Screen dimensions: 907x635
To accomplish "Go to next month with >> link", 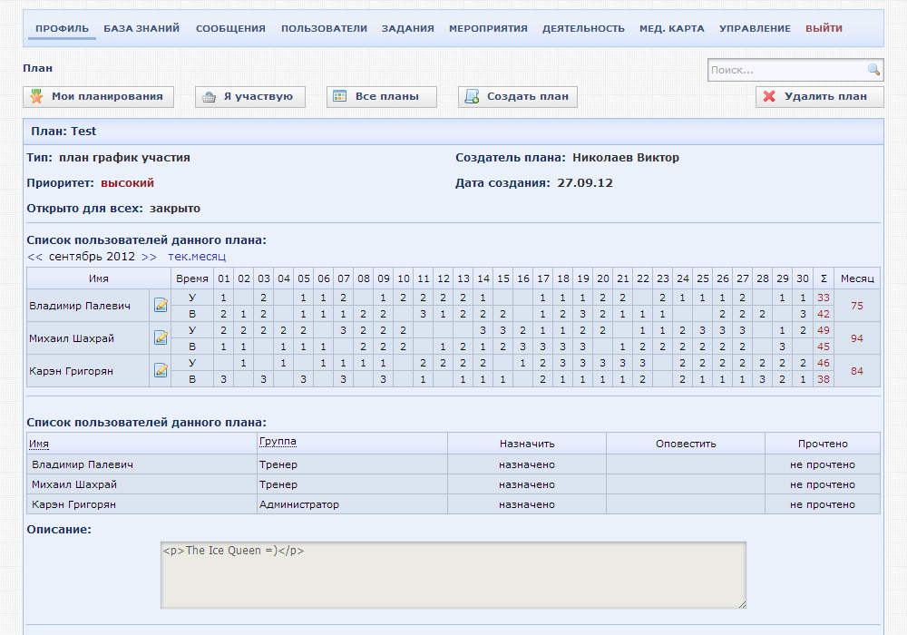I will tap(149, 257).
